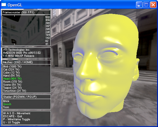Click the P - Wireframe Toggle hint
This screenshot has height=127, width=158.
coord(16,119)
